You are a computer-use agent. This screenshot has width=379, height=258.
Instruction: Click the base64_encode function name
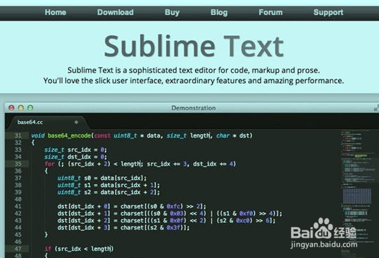[69, 136]
